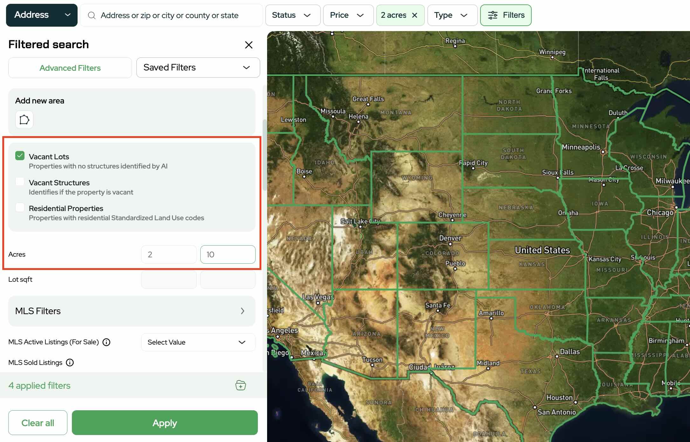Screen dimensions: 690x442
Task: View info about MLS Sold Listings
Action: 70,362
